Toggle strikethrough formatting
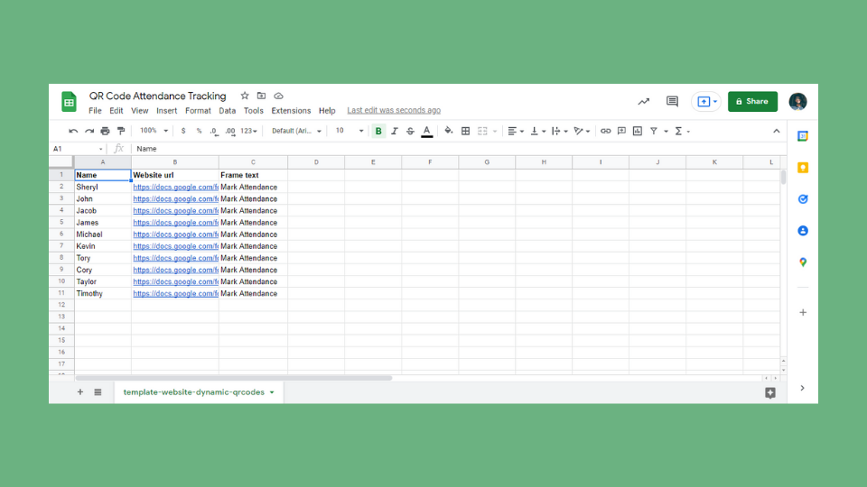Screen dimensions: 867x487 410,132
